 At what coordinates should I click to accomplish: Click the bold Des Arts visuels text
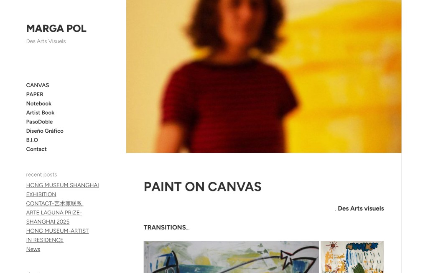360,209
